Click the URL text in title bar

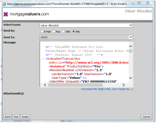point(68,4)
